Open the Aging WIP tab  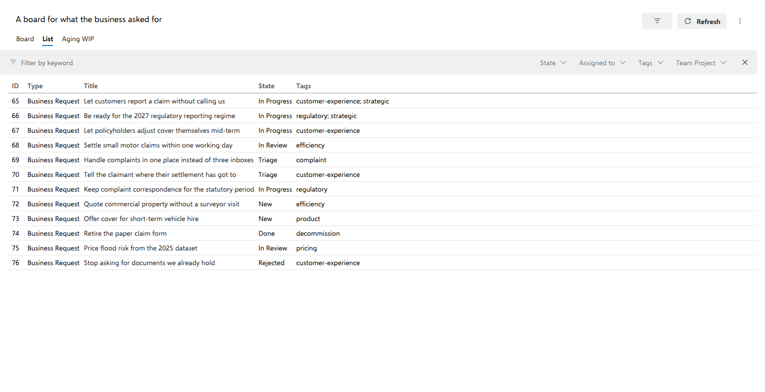(x=78, y=39)
